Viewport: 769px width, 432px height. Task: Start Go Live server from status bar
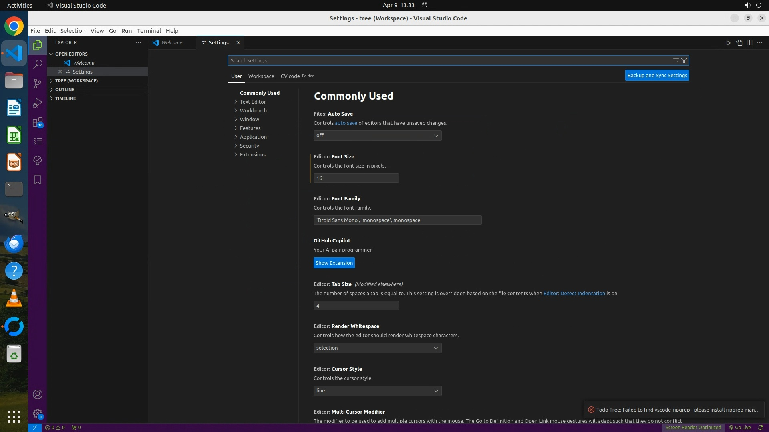click(x=740, y=427)
